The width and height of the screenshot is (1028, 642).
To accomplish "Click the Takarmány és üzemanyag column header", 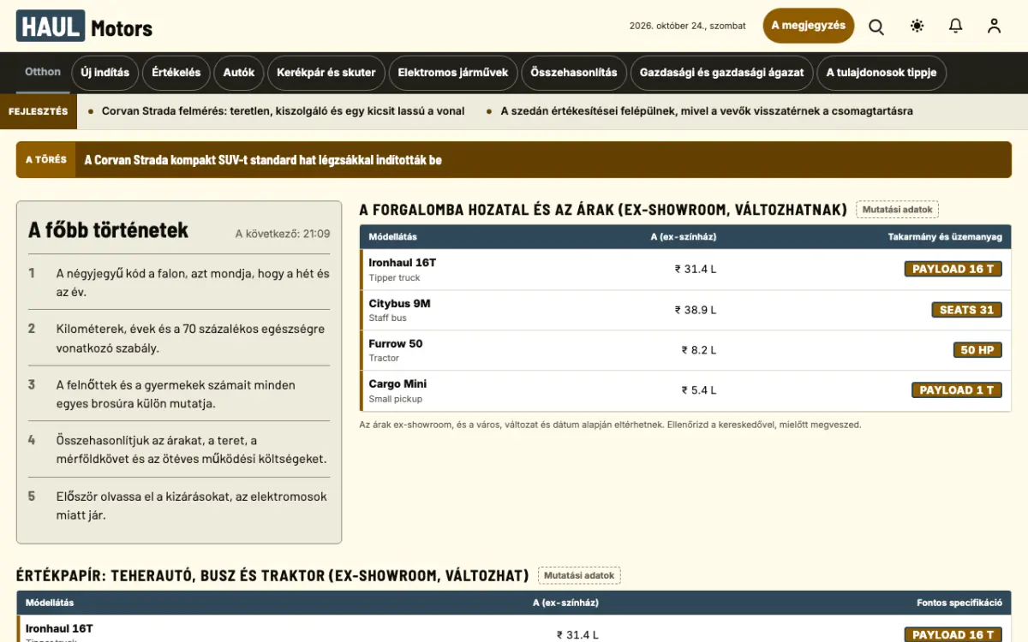I will coord(945,237).
